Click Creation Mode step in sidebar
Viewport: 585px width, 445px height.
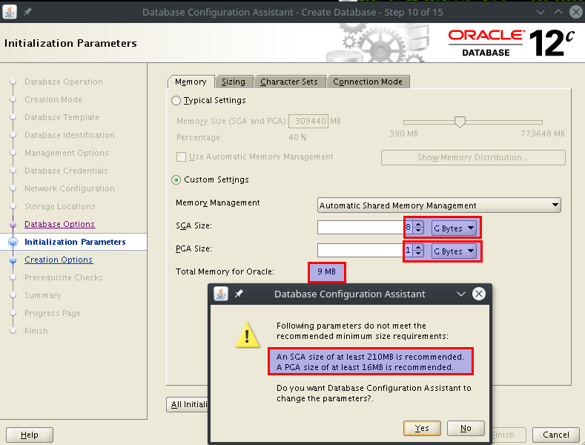click(x=53, y=99)
